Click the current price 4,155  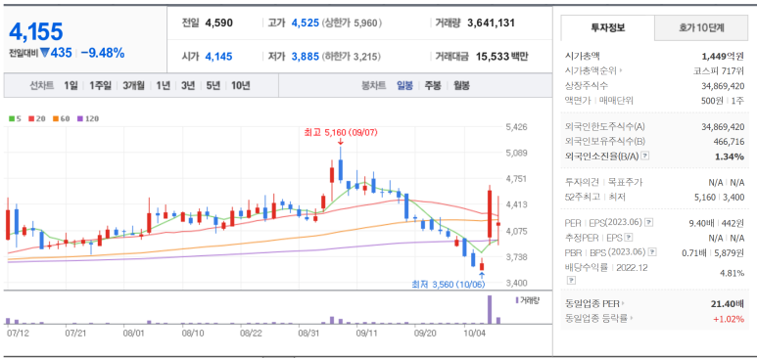click(x=35, y=32)
